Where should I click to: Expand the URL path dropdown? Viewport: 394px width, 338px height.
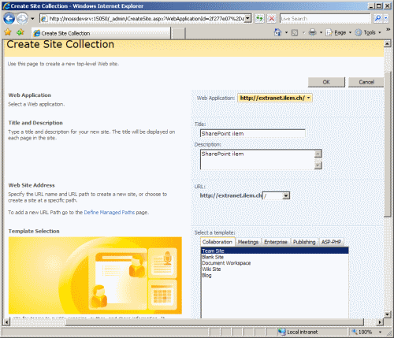click(286, 195)
